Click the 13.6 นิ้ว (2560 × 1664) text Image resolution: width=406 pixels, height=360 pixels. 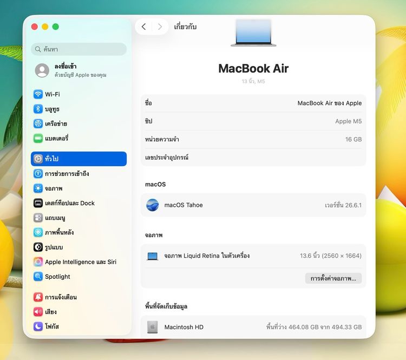click(331, 256)
